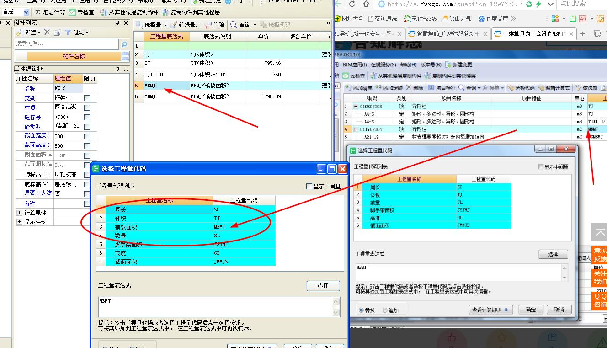Pin the 构件列表 panel with the pushpin icon
Image resolution: width=607 pixels, height=348 pixels.
pyautogui.click(x=117, y=23)
